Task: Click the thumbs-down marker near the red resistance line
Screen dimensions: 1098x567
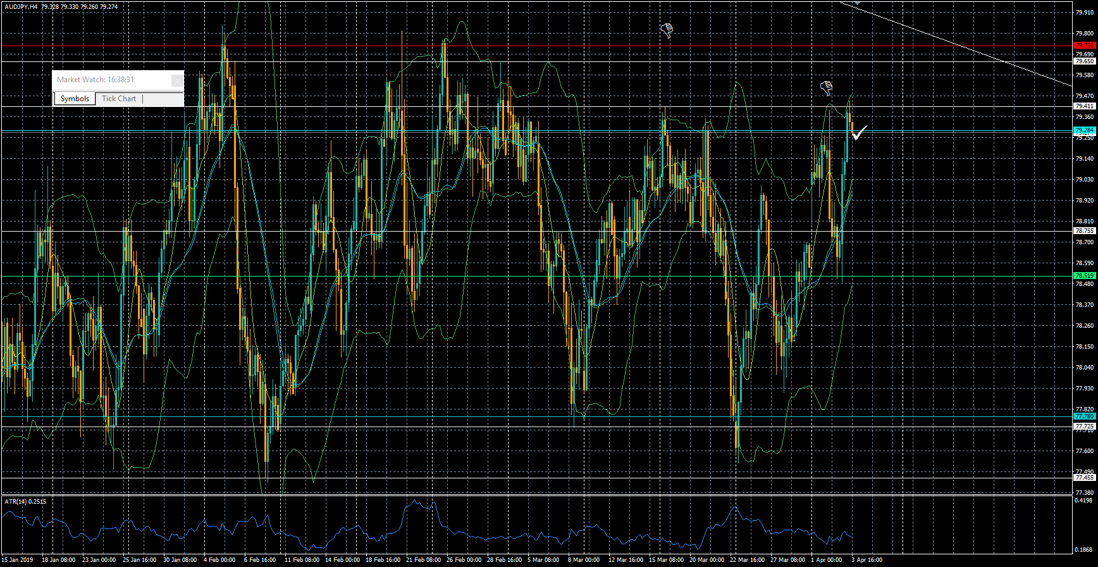Action: [667, 30]
